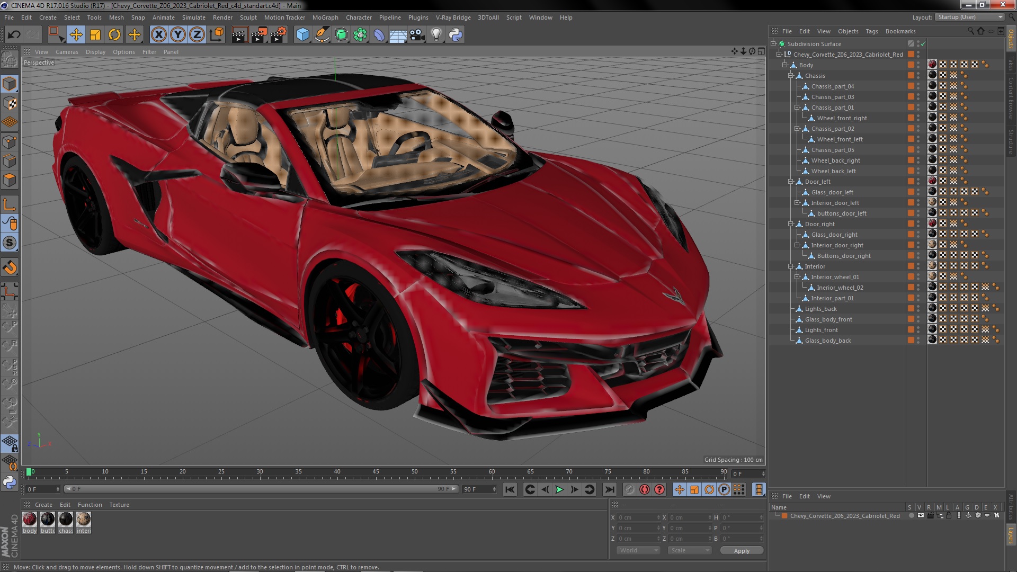This screenshot has height=572, width=1017.
Task: Click the Apply button
Action: coord(741,551)
